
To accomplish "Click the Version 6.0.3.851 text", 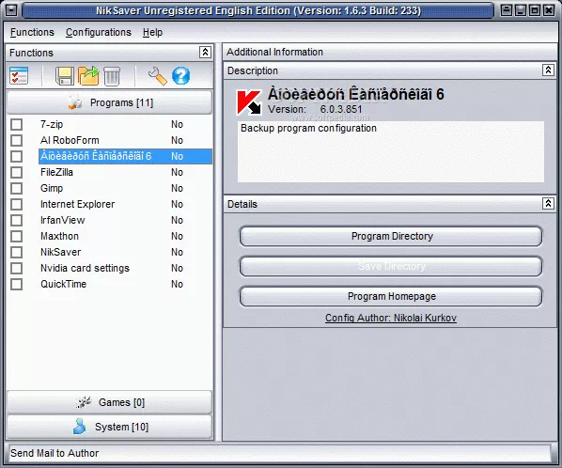I will 315,109.
